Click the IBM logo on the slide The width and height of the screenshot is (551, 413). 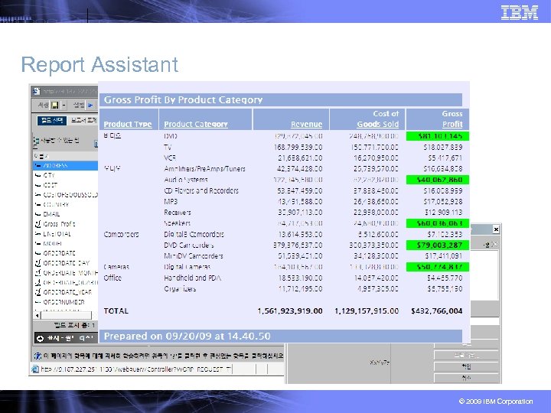[x=520, y=13]
